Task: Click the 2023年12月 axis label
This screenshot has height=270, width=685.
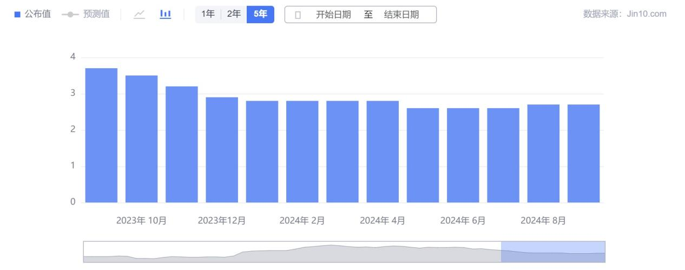Action: [x=222, y=221]
